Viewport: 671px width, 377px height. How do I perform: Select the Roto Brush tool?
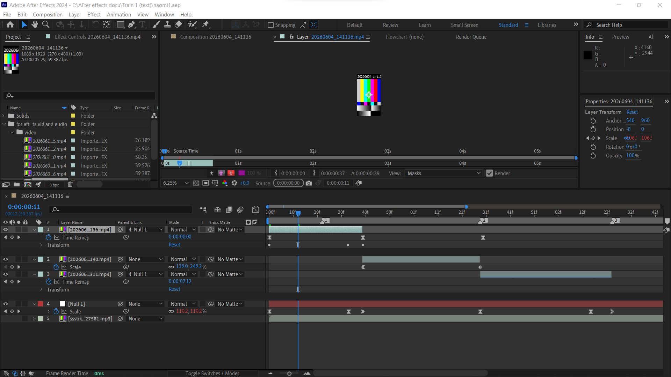(x=192, y=24)
